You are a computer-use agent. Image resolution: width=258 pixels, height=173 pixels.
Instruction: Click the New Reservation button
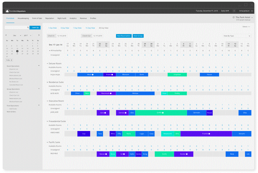pos(124,36)
